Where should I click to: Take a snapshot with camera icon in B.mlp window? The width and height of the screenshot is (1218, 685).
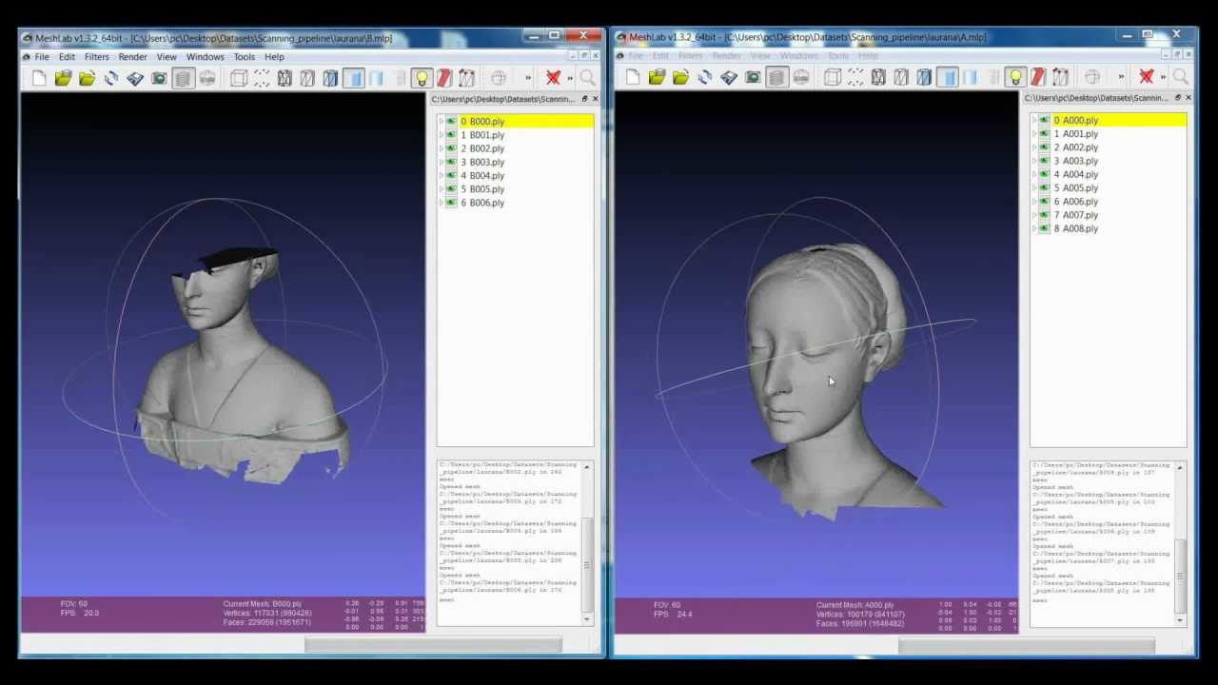pyautogui.click(x=159, y=78)
